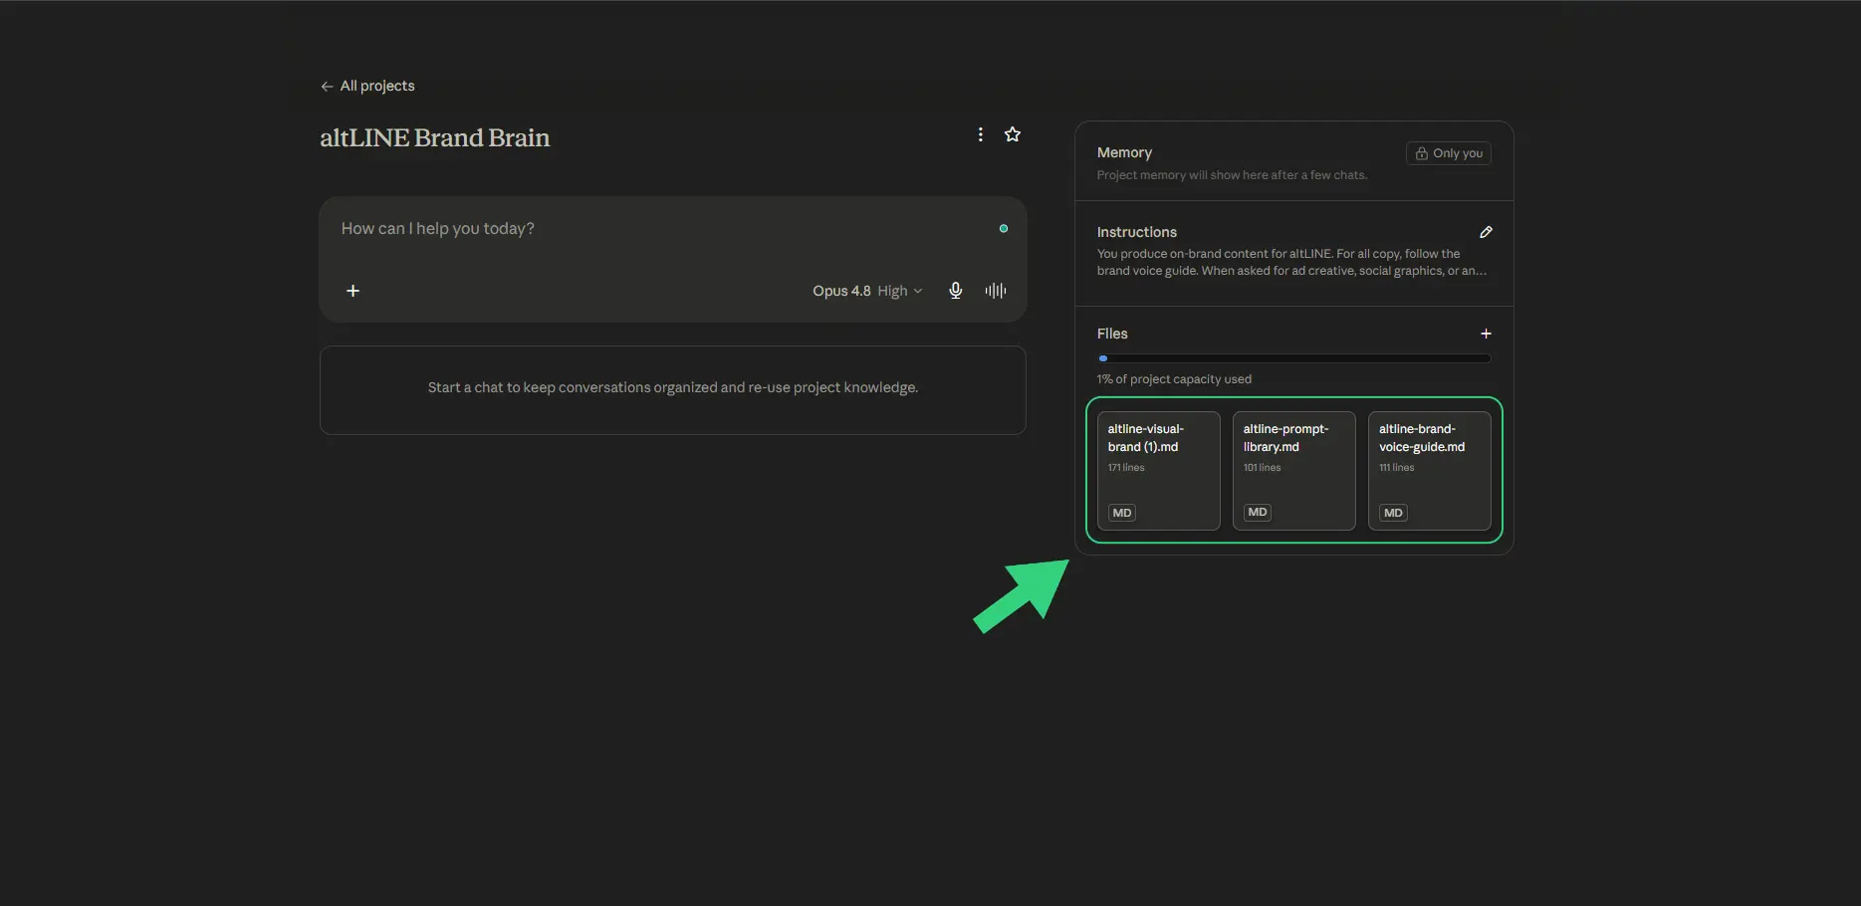Screen dimensions: 1861x906
Task: Open altline-brand-voice-guide.md file card
Action: (1430, 471)
